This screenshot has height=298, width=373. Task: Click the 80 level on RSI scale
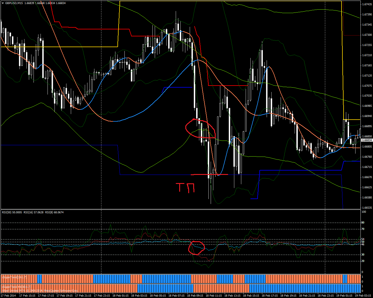(363, 223)
